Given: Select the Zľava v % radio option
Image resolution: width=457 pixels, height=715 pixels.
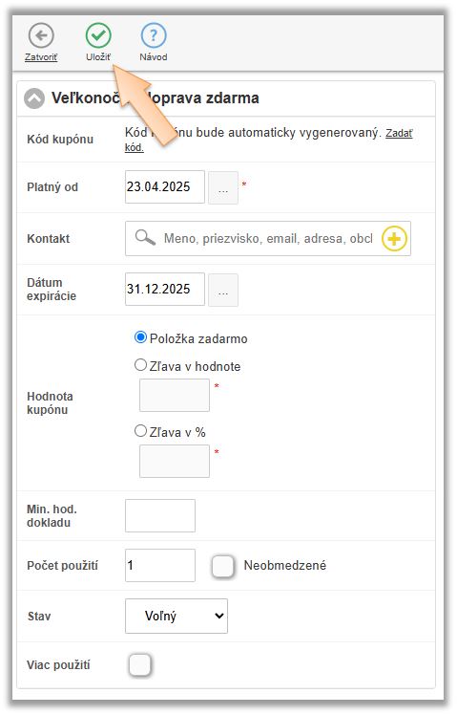Looking at the screenshot, I should point(140,431).
